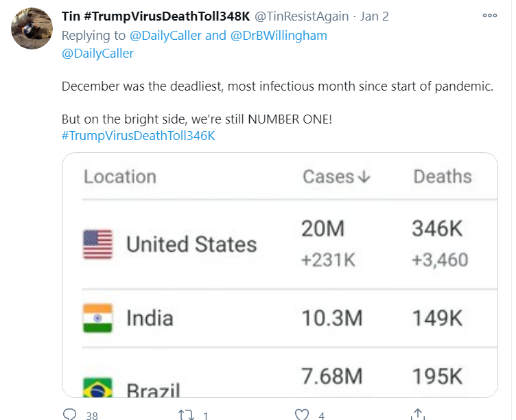Click the Deaths column header
The height and width of the screenshot is (420, 516).
point(443,176)
